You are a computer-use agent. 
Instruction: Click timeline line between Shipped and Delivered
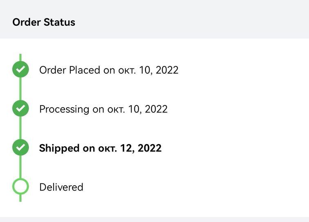coord(20,167)
